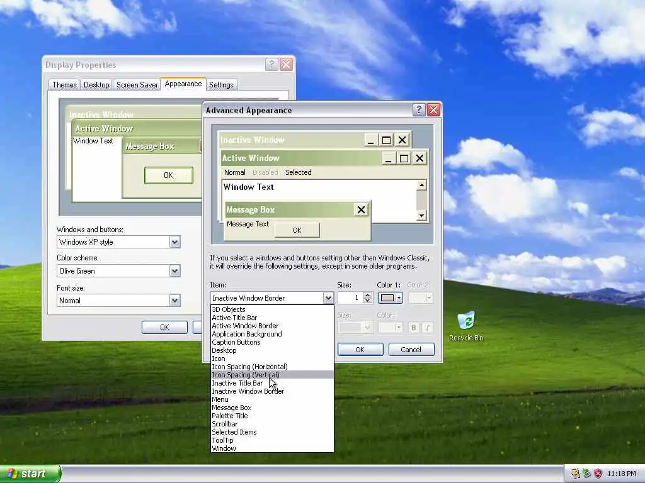Open the Recycle Bin desktop icon
This screenshot has height=483, width=645.
click(x=466, y=326)
